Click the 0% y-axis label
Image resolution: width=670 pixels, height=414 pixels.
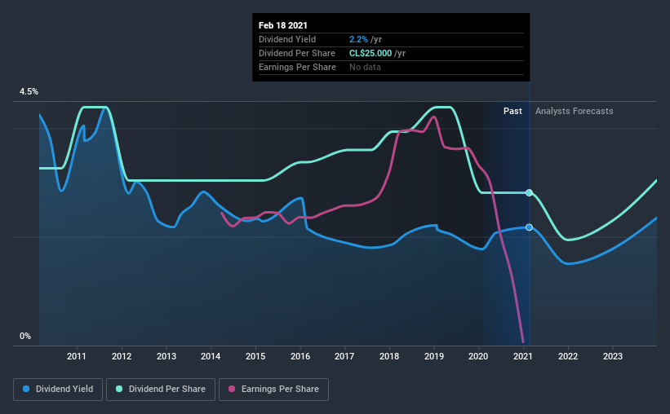point(25,337)
